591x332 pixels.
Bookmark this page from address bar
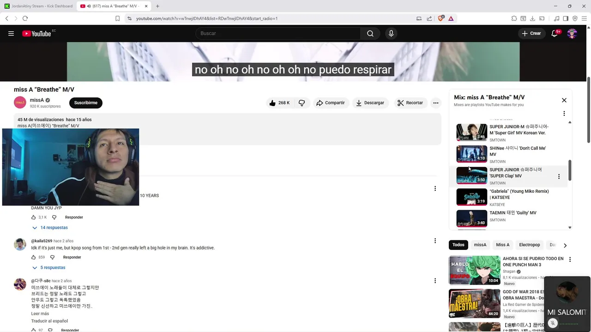117,18
